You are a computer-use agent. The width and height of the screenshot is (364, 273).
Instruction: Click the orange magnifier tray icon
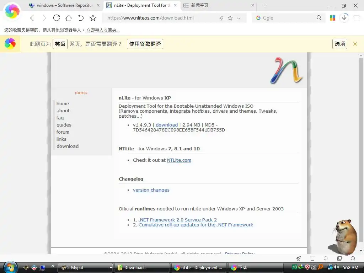tap(320, 267)
